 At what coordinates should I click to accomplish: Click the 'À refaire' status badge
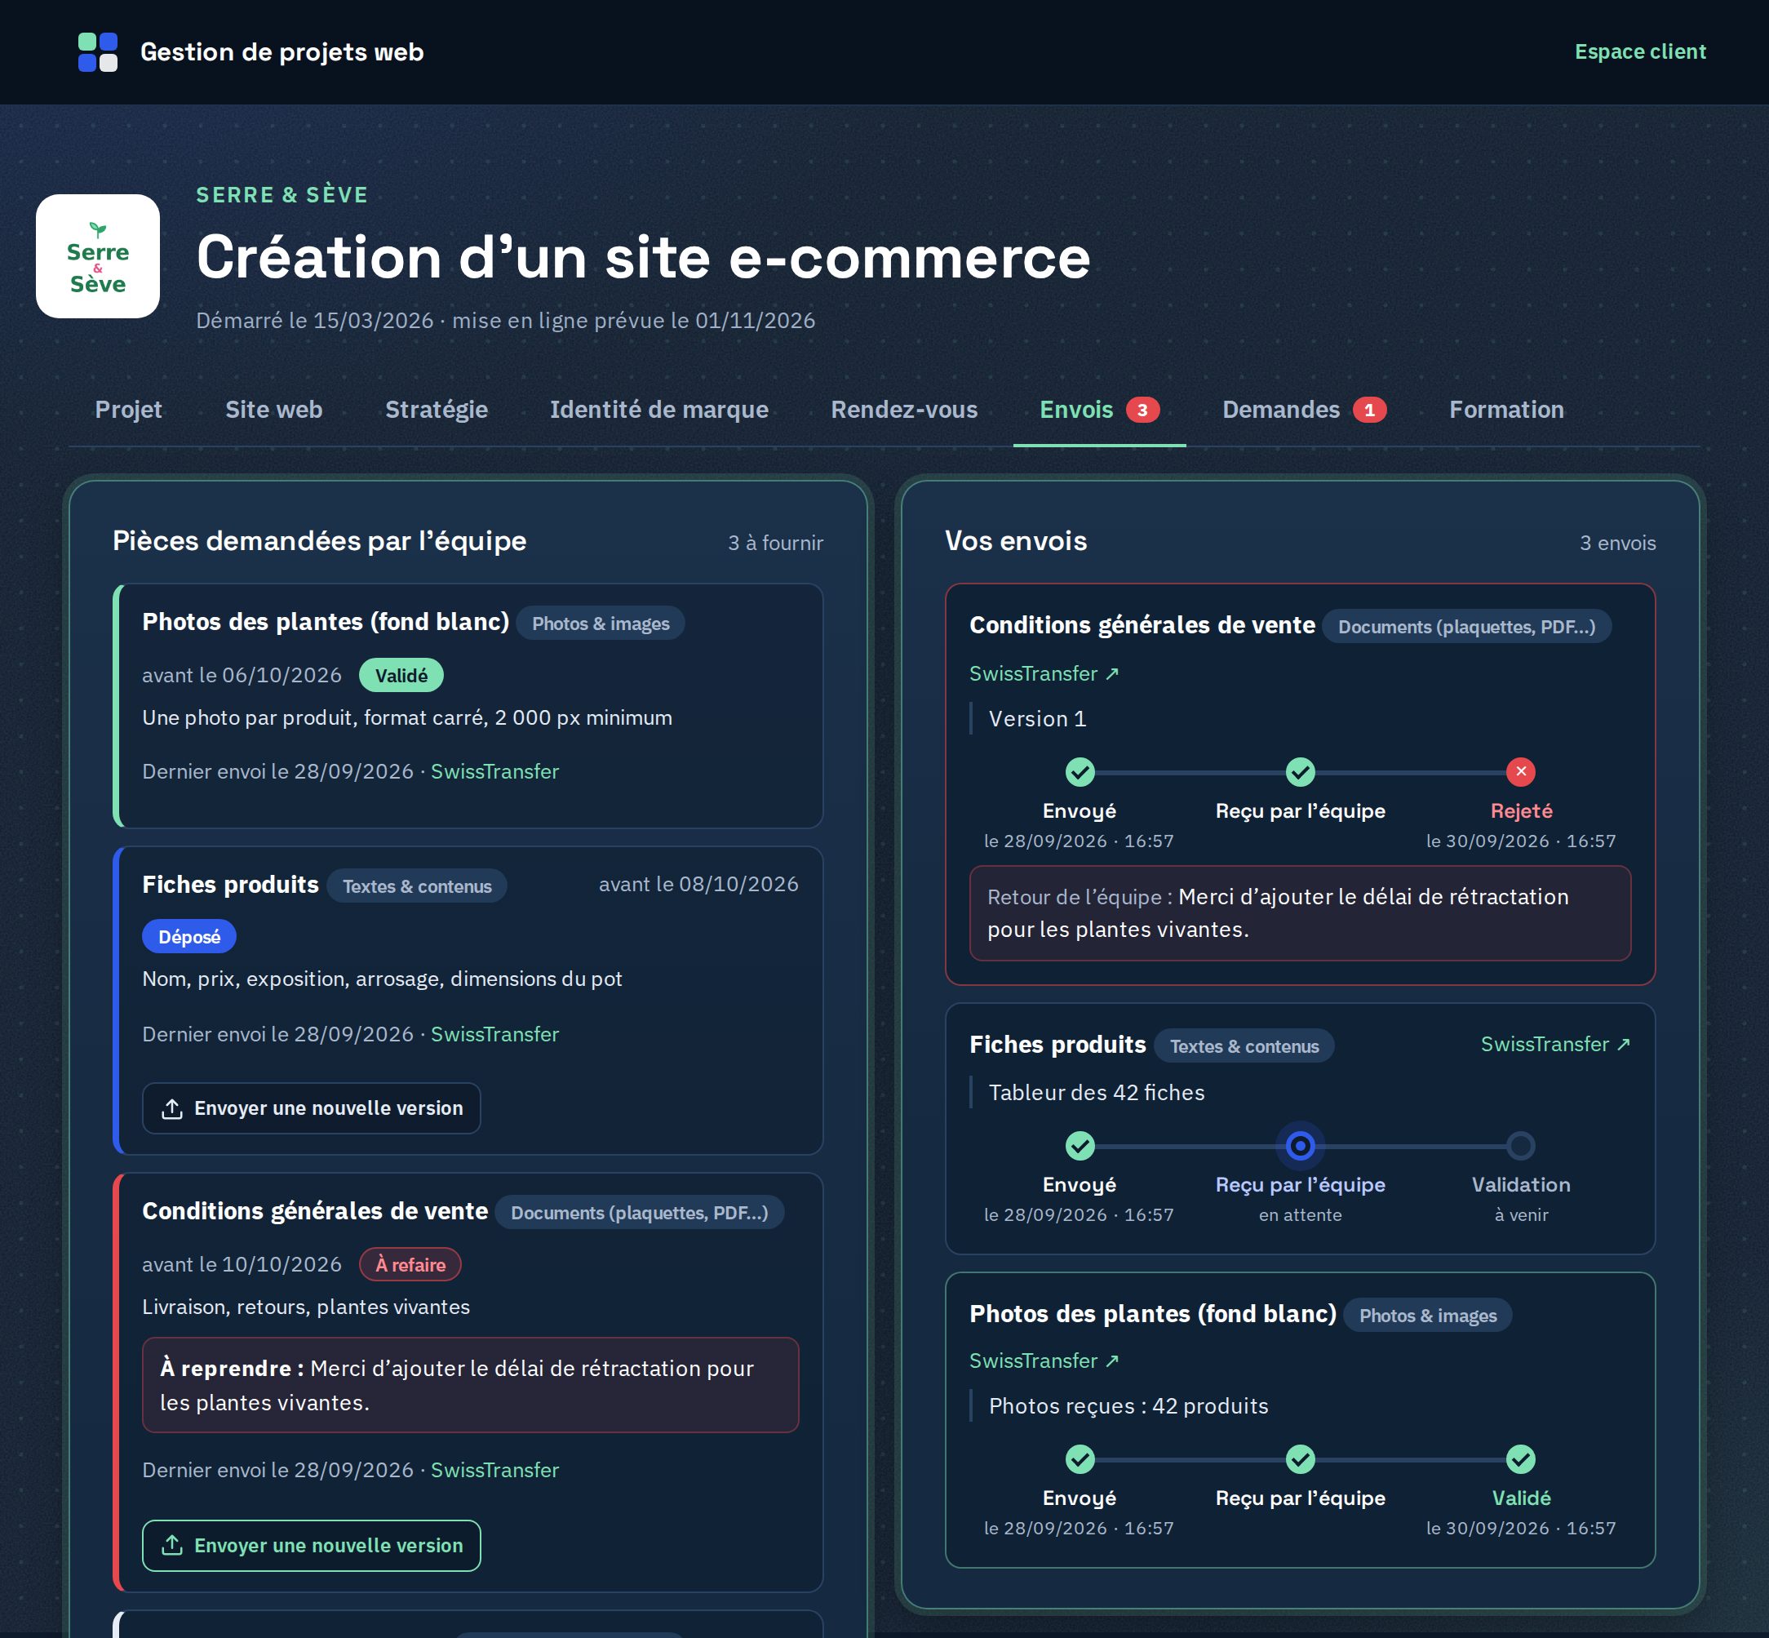410,1264
